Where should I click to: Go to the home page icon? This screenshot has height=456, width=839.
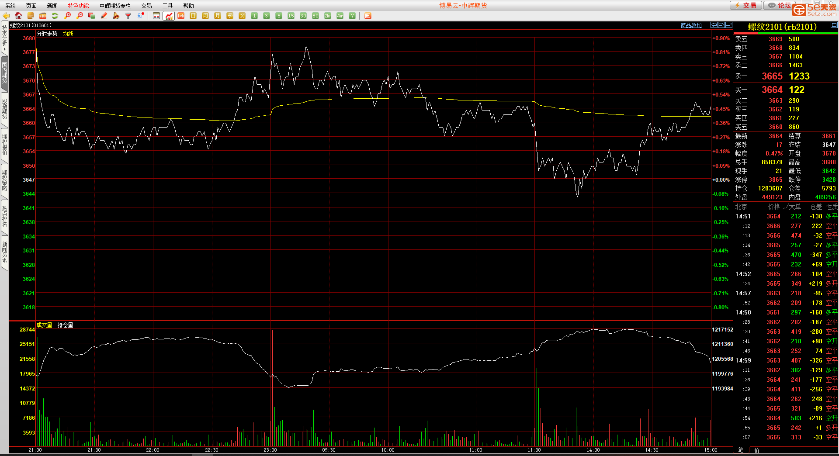point(18,16)
